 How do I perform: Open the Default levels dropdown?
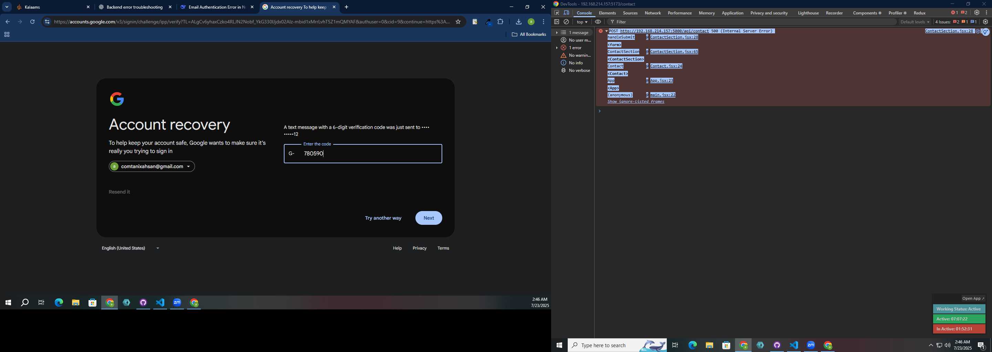(x=915, y=22)
